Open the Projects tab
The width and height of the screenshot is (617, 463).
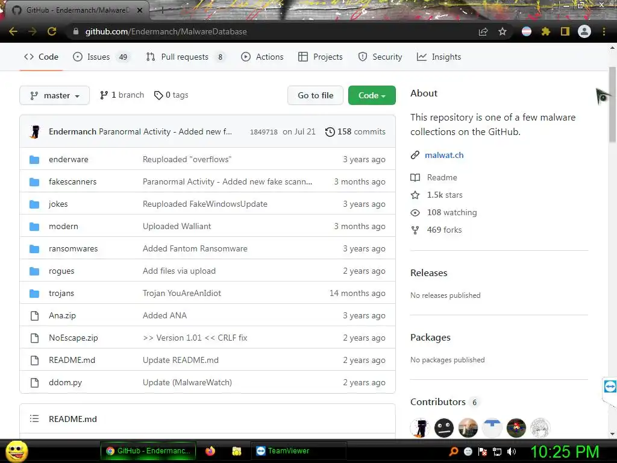point(321,57)
